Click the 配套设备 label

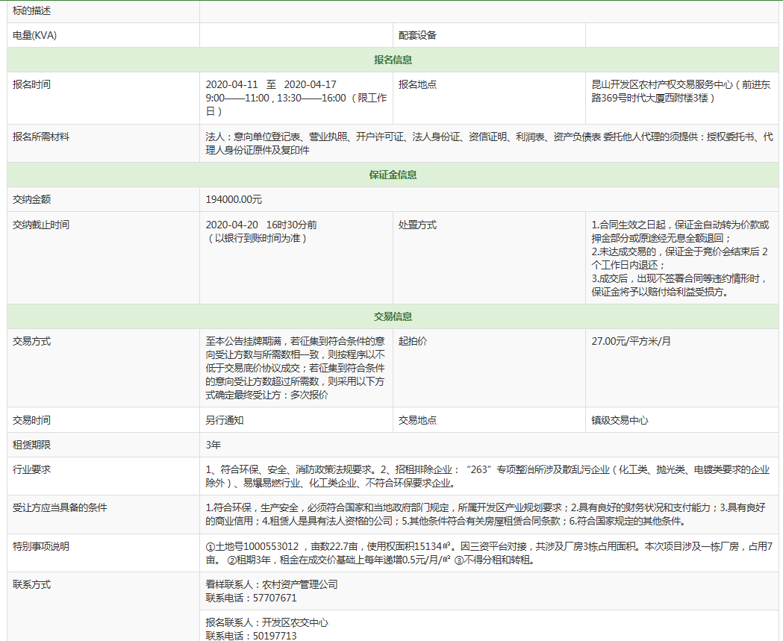(417, 35)
